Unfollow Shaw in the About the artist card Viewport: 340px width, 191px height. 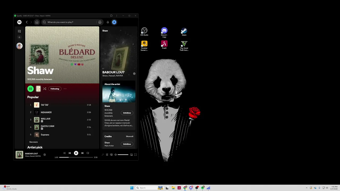(x=127, y=113)
